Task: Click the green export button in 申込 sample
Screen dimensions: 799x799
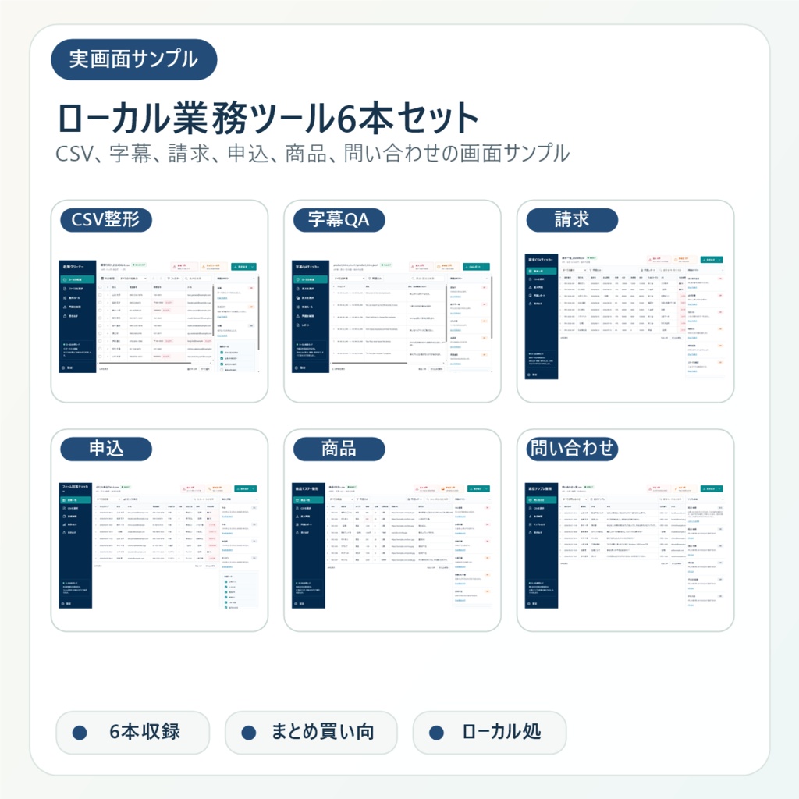Action: pos(245,488)
